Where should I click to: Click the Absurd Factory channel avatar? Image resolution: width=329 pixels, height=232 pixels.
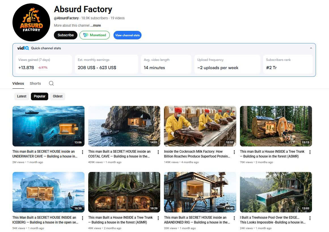31,22
